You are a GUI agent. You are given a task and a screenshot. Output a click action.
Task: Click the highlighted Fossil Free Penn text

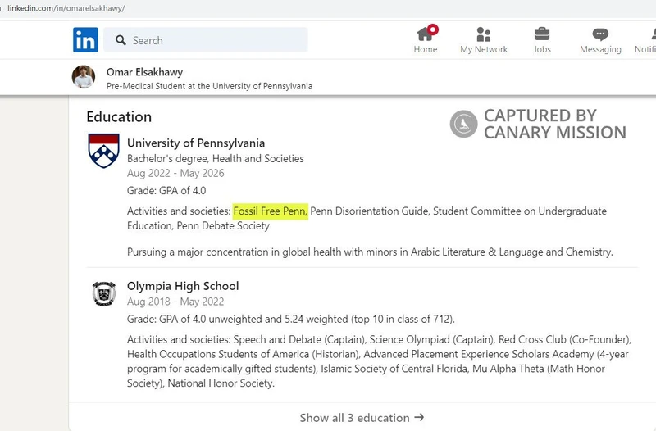(x=270, y=211)
